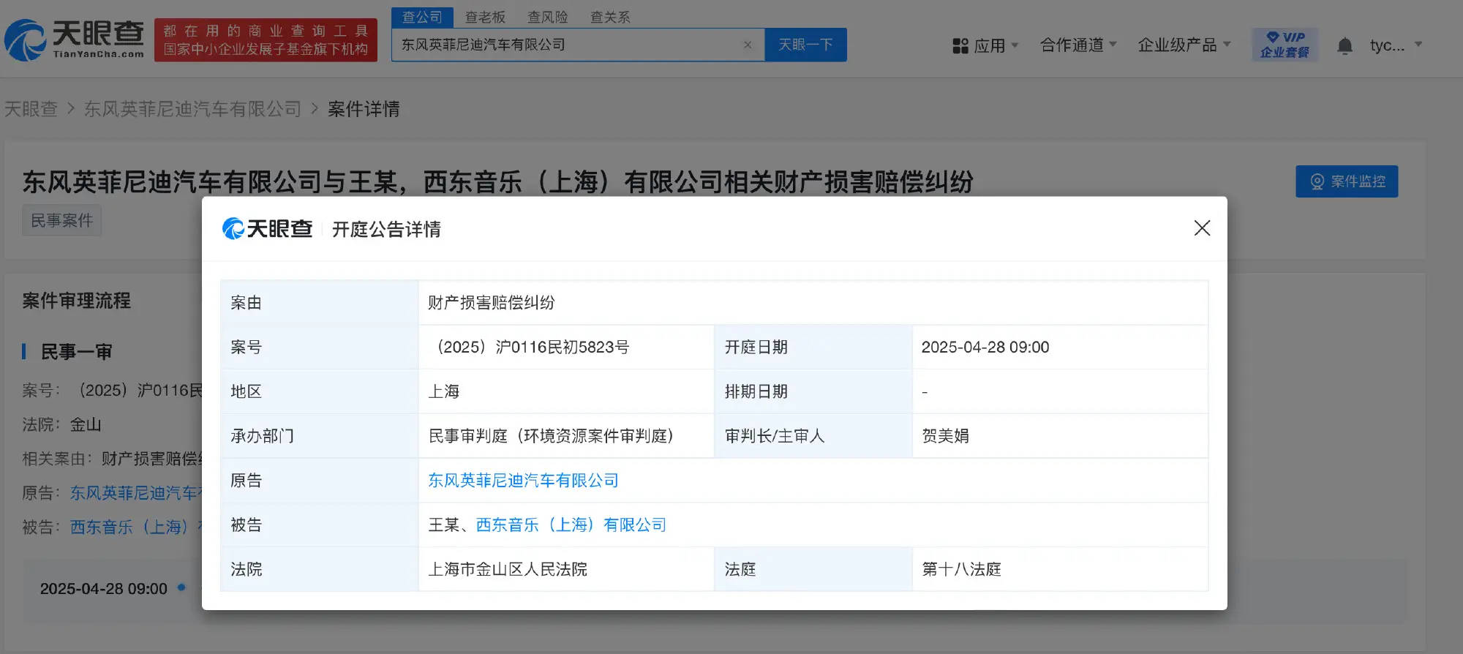Screen dimensions: 1463x654
Task: Clear the search field with X icon
Action: coord(748,45)
